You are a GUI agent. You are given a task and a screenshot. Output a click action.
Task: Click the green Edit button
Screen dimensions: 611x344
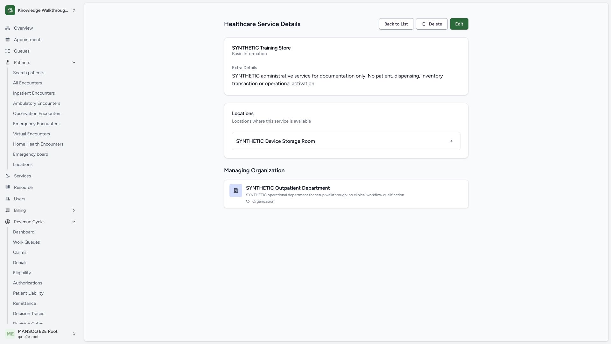coord(459,24)
